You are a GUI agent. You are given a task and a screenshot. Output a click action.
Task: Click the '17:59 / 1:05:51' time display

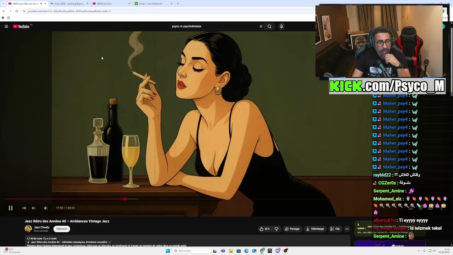[x=65, y=208]
